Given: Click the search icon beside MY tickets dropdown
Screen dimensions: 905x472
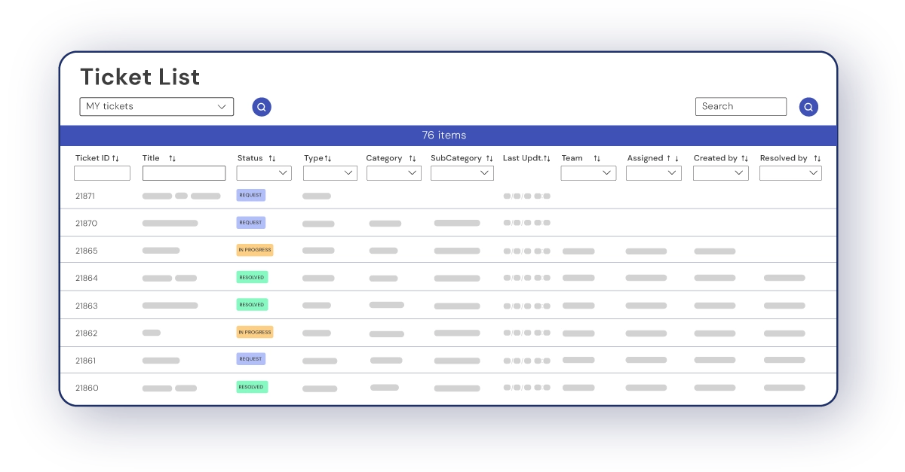Looking at the screenshot, I should [261, 107].
